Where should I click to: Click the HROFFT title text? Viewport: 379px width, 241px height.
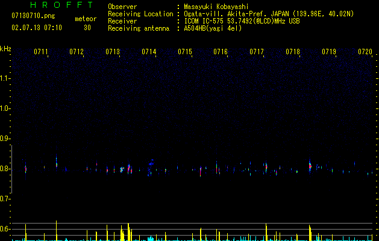click(61, 5)
